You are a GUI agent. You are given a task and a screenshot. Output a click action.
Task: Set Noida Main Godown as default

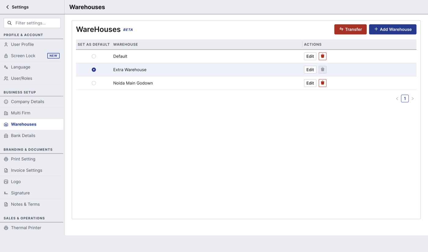coord(94,83)
